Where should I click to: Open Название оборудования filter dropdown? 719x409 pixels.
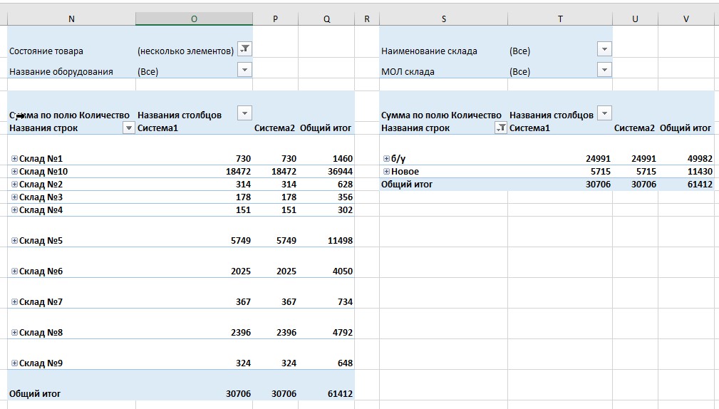pos(244,70)
